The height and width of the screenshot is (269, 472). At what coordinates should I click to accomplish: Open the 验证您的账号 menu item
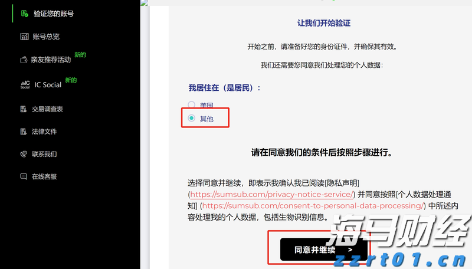click(x=54, y=14)
